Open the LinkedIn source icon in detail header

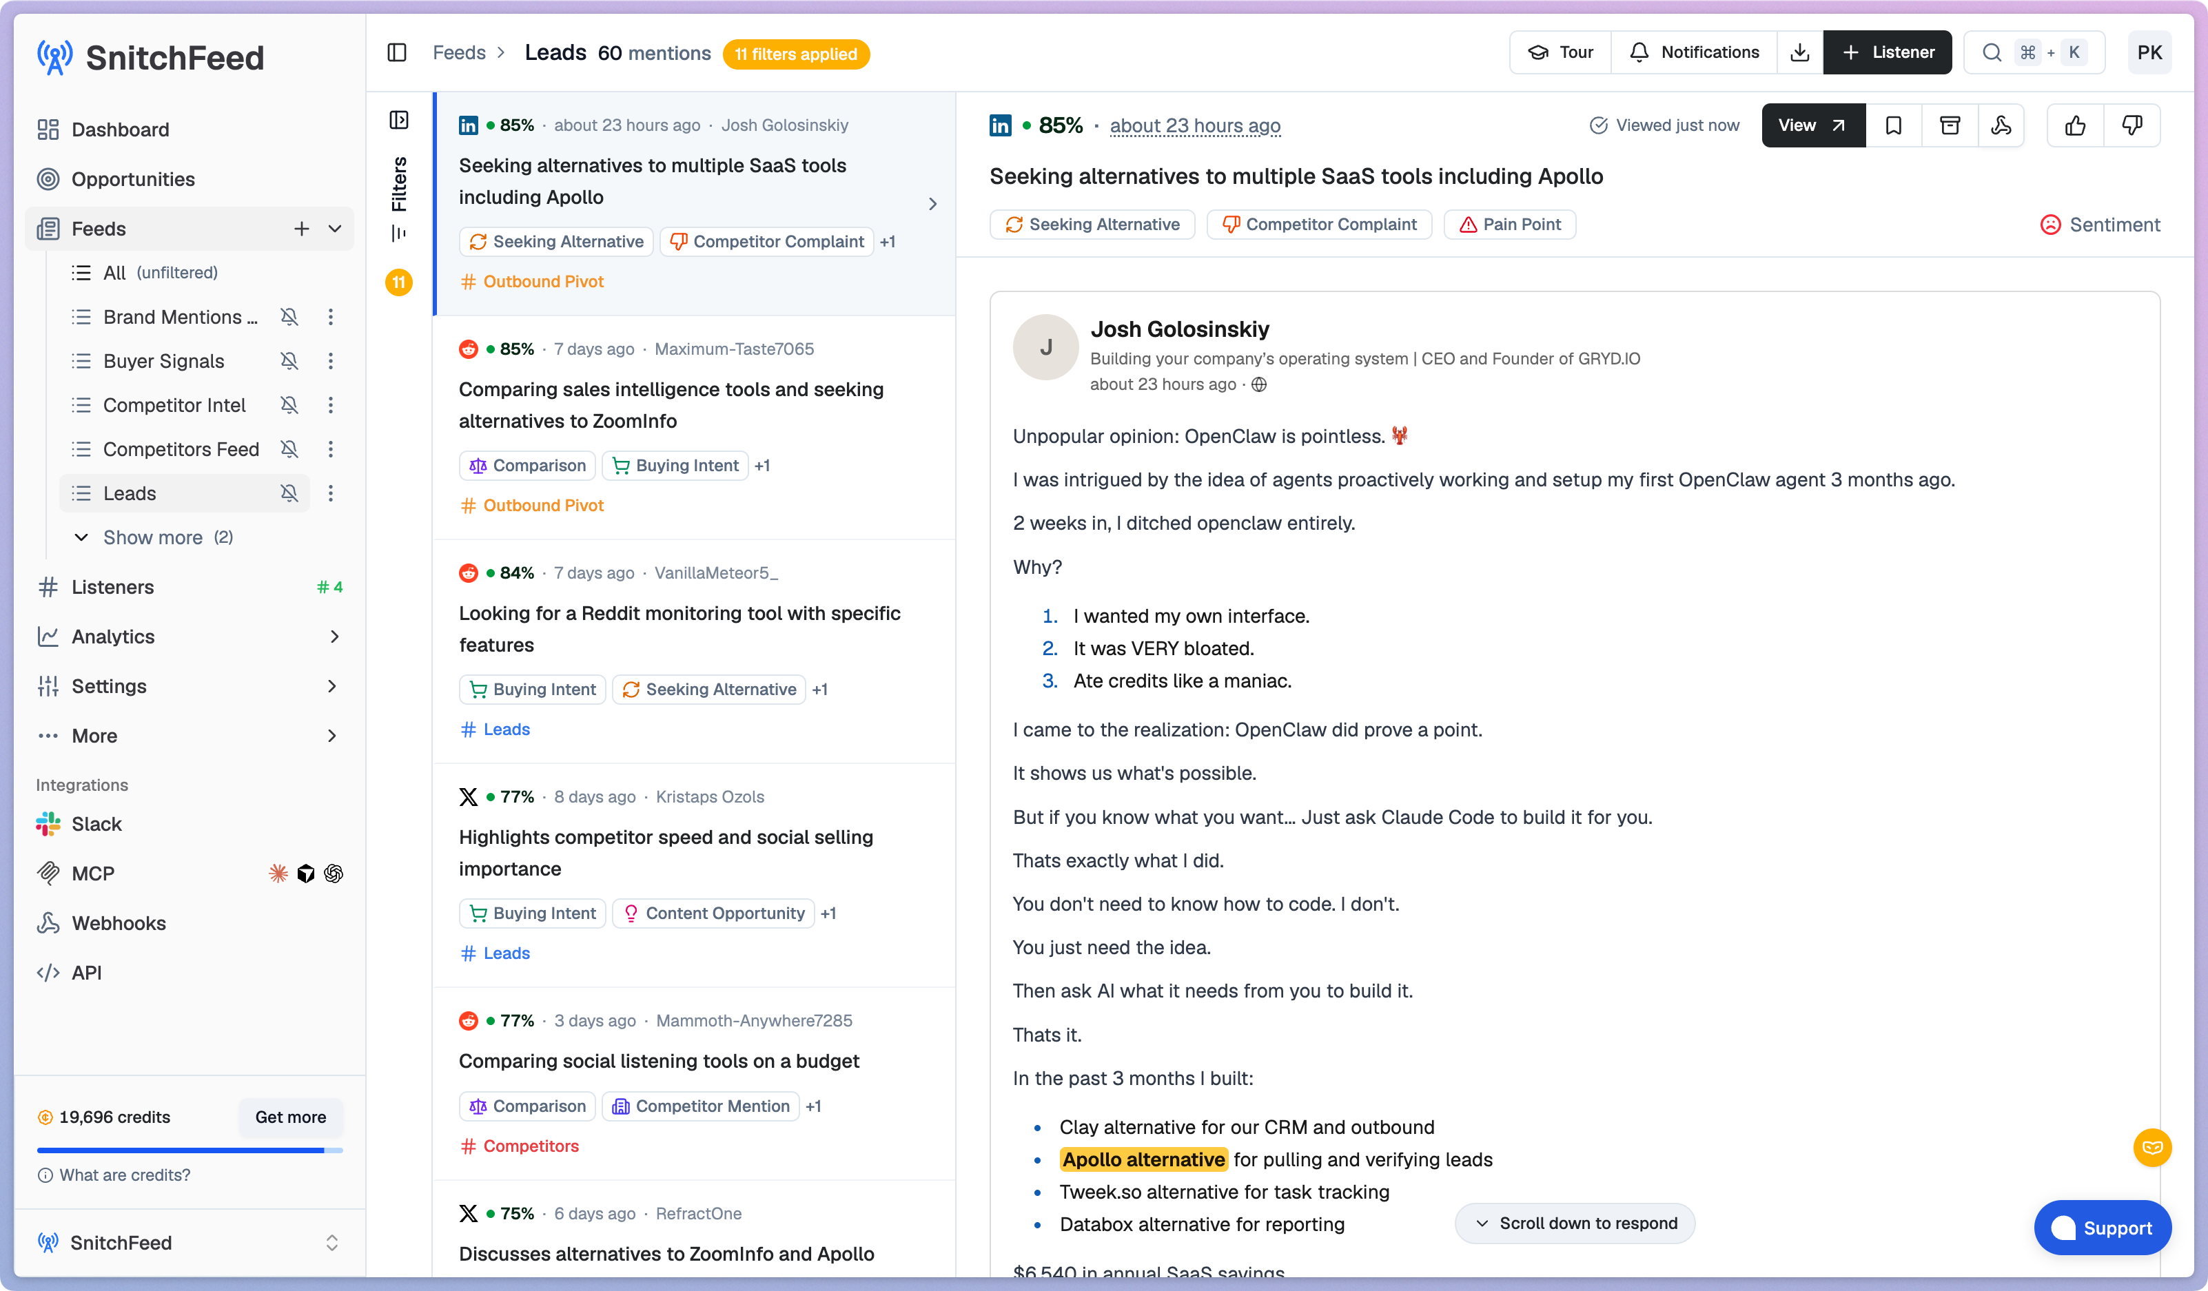click(x=1001, y=125)
